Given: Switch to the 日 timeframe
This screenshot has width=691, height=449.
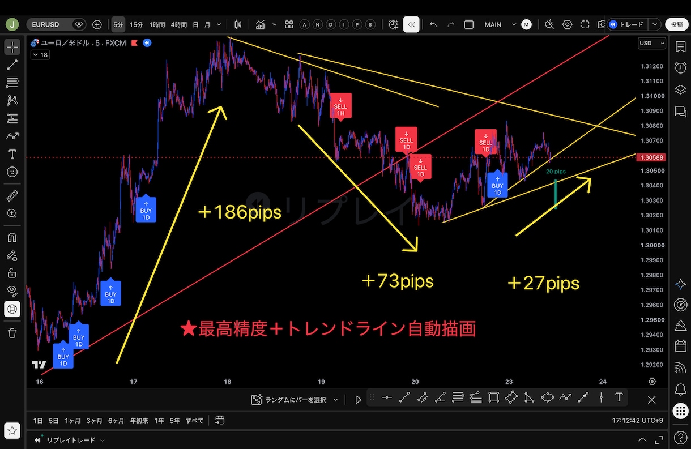Looking at the screenshot, I should 195,24.
